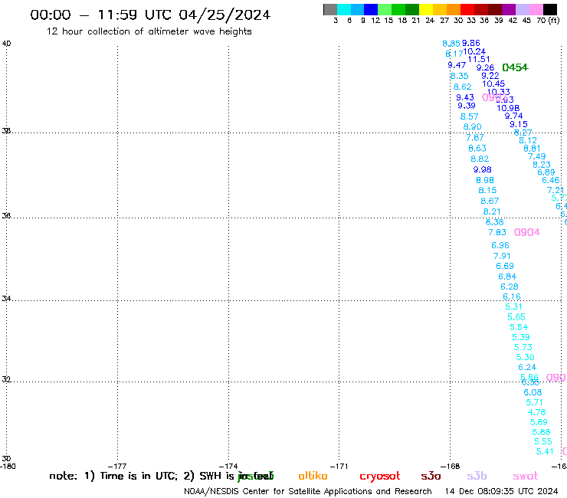Image resolution: width=567 pixels, height=498 pixels.
Task: Click the subtitle '12 hour collection of altimeter wave heights'
Action: click(149, 31)
